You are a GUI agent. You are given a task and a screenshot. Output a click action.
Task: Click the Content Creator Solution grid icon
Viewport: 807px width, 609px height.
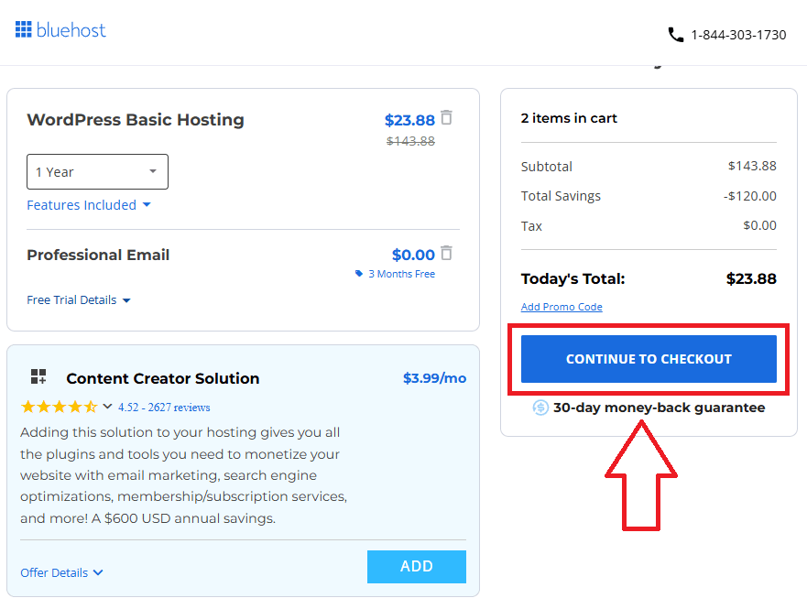[38, 375]
